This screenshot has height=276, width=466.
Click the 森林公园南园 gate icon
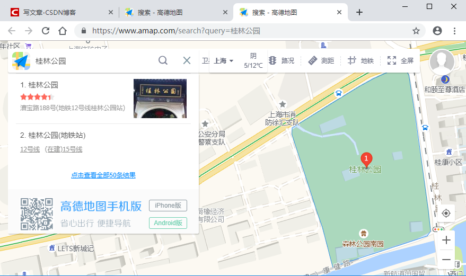(363, 233)
